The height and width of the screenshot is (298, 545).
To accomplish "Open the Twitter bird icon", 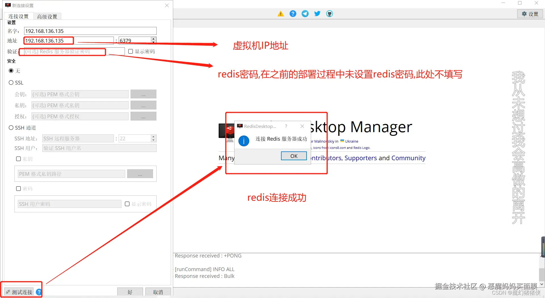I will [x=317, y=14].
